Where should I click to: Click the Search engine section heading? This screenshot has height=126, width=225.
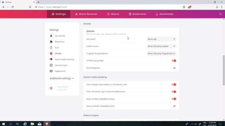point(91,115)
